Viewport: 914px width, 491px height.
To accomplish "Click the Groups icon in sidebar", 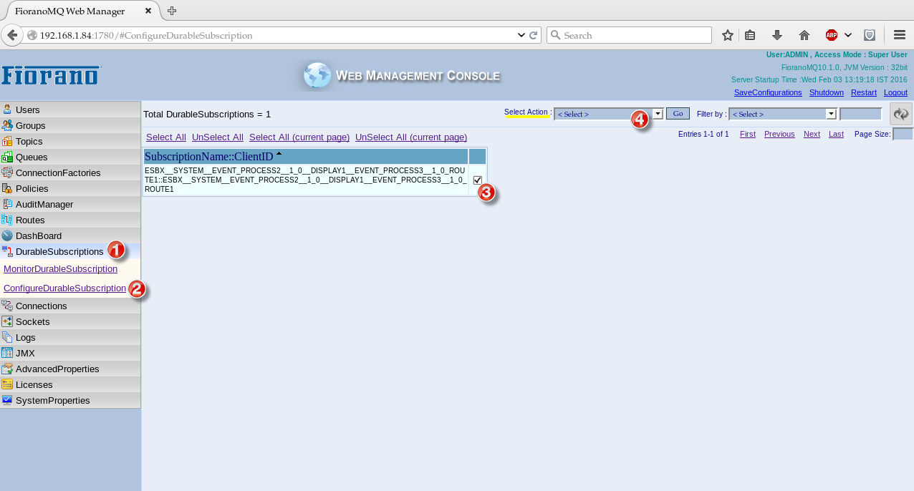I will point(7,125).
